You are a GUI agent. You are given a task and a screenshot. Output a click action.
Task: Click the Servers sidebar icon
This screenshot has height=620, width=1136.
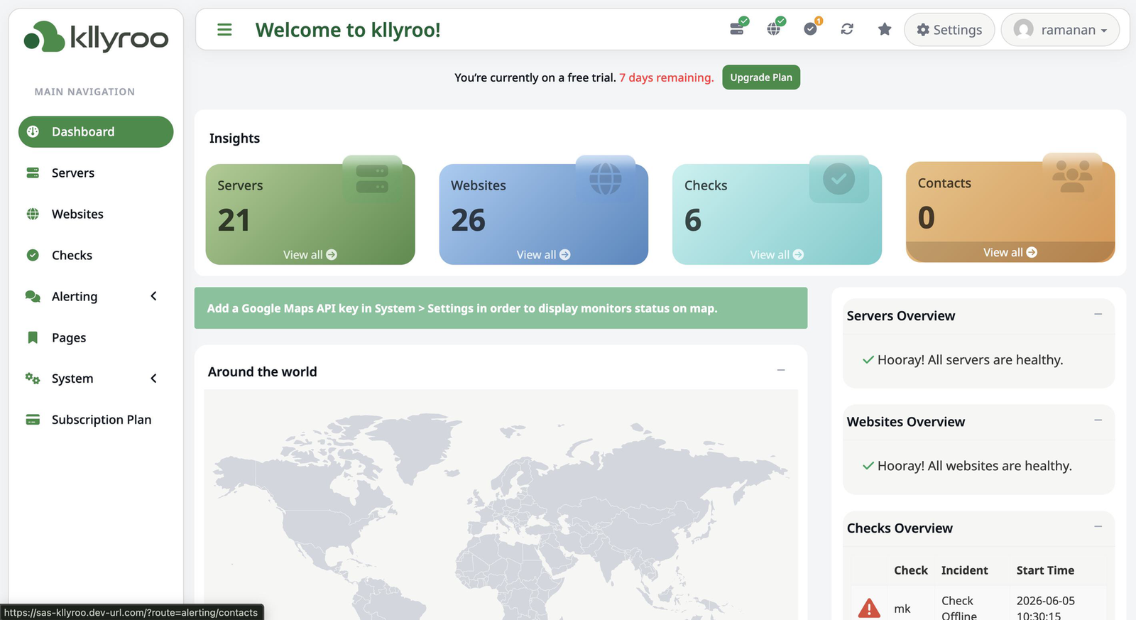click(33, 173)
